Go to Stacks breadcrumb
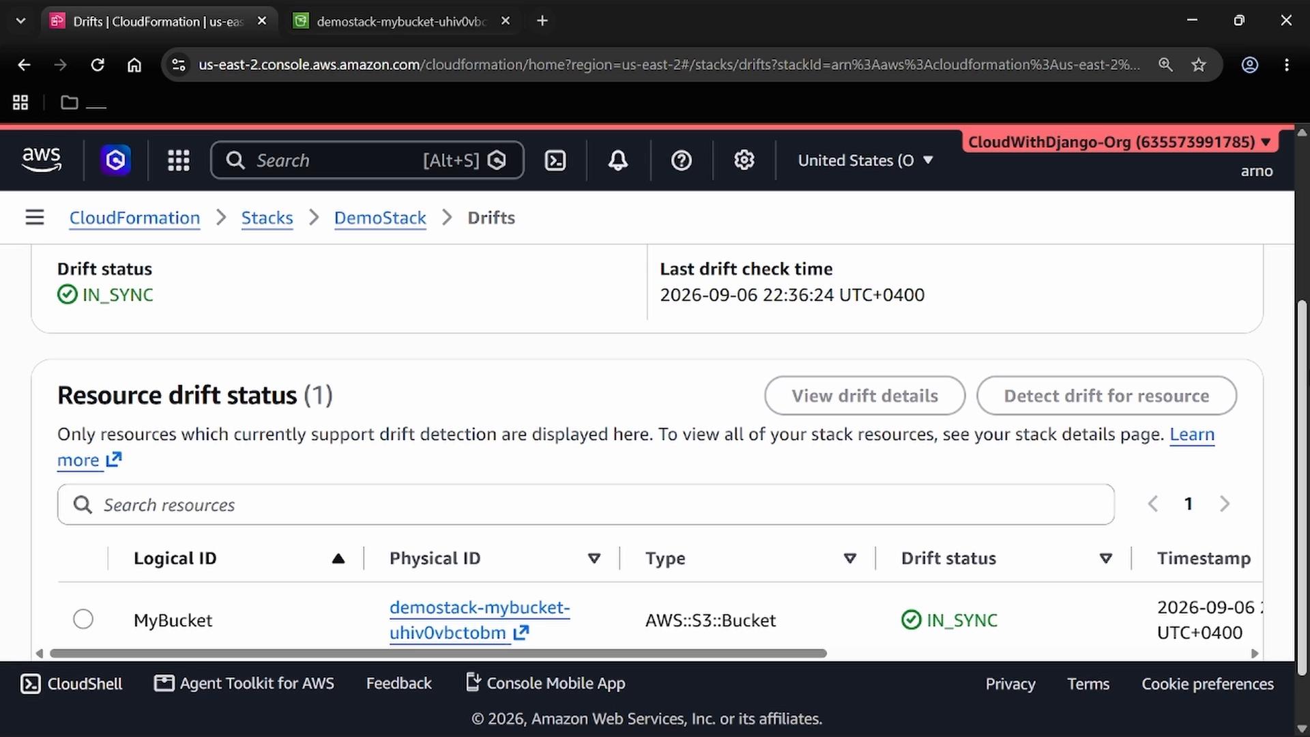1310x737 pixels. pyautogui.click(x=267, y=218)
